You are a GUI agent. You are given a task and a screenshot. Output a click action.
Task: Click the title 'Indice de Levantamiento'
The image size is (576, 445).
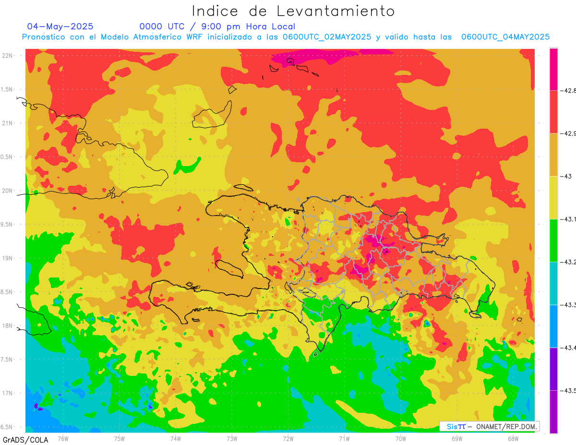tap(293, 11)
